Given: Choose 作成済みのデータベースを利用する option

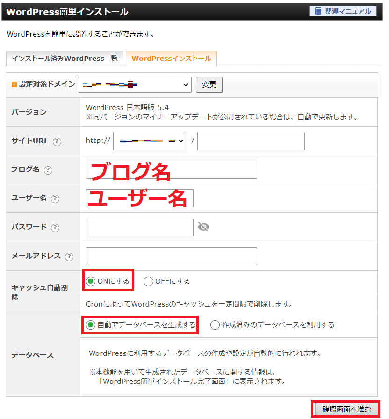Looking at the screenshot, I should (x=215, y=325).
